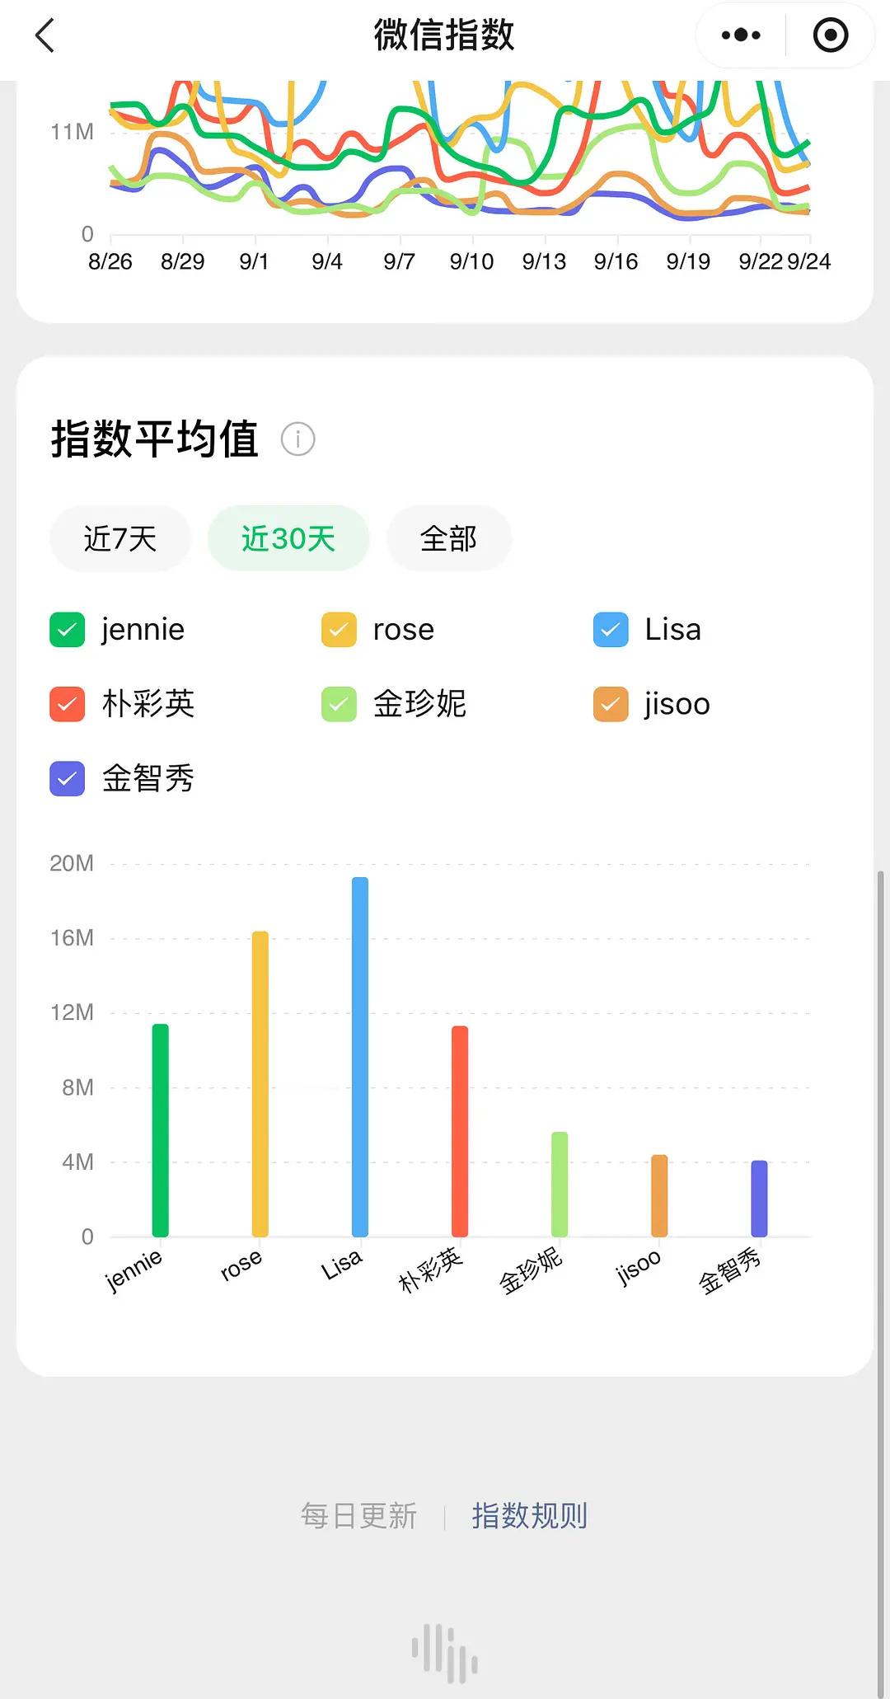This screenshot has width=890, height=1699.
Task: Open the 指数规则 link
Action: tap(529, 1516)
